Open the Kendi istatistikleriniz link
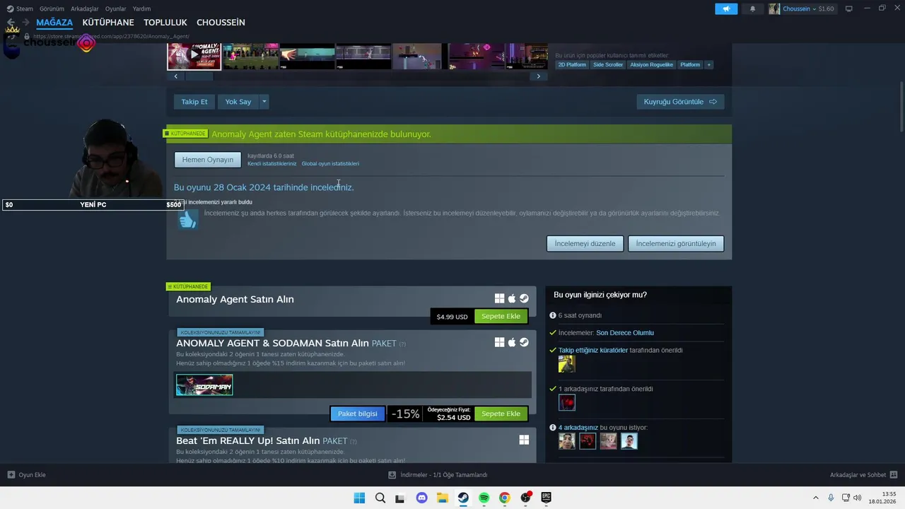 [272, 163]
